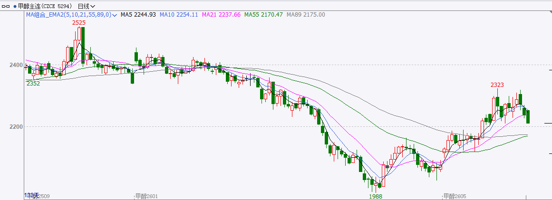
Task: Expand the MA组合_EMA2 indicator parameters dropdown
Action: click(x=115, y=15)
